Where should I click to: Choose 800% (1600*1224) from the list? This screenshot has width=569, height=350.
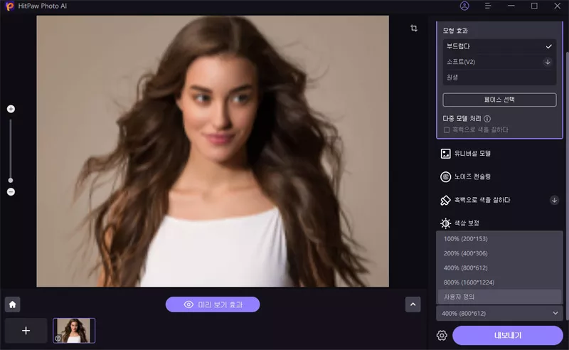point(499,282)
